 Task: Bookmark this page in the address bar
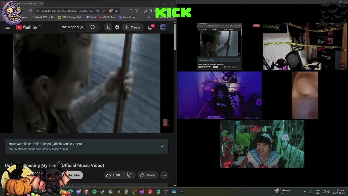30,11
